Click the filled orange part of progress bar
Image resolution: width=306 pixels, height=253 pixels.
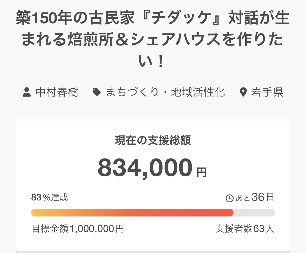tap(132, 213)
